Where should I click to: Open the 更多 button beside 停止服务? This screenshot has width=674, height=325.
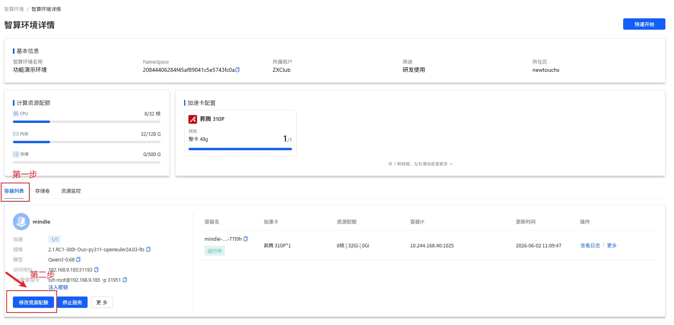(102, 302)
